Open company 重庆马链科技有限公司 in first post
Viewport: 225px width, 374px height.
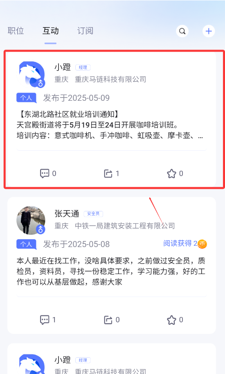[x=110, y=79]
